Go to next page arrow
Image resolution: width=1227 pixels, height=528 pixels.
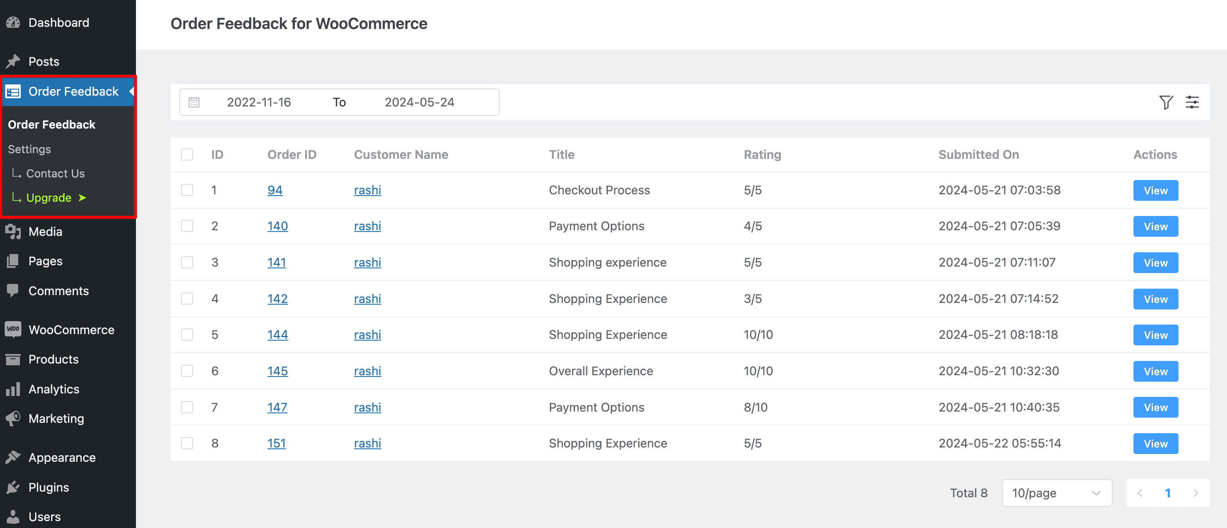click(1195, 493)
